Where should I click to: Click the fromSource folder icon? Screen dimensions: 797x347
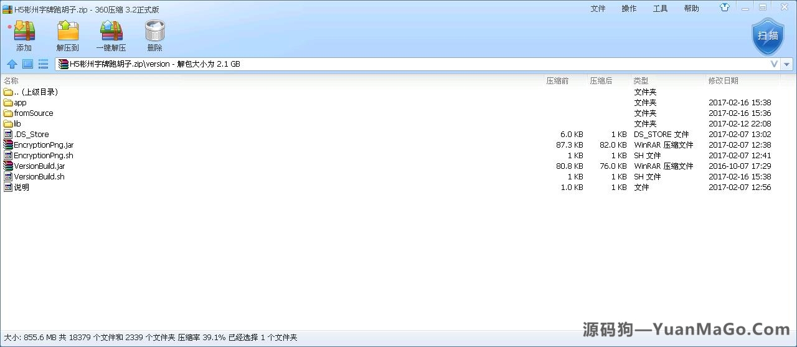[x=8, y=113]
